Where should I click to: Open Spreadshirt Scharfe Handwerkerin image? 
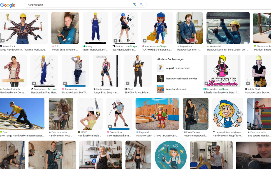[222, 71]
